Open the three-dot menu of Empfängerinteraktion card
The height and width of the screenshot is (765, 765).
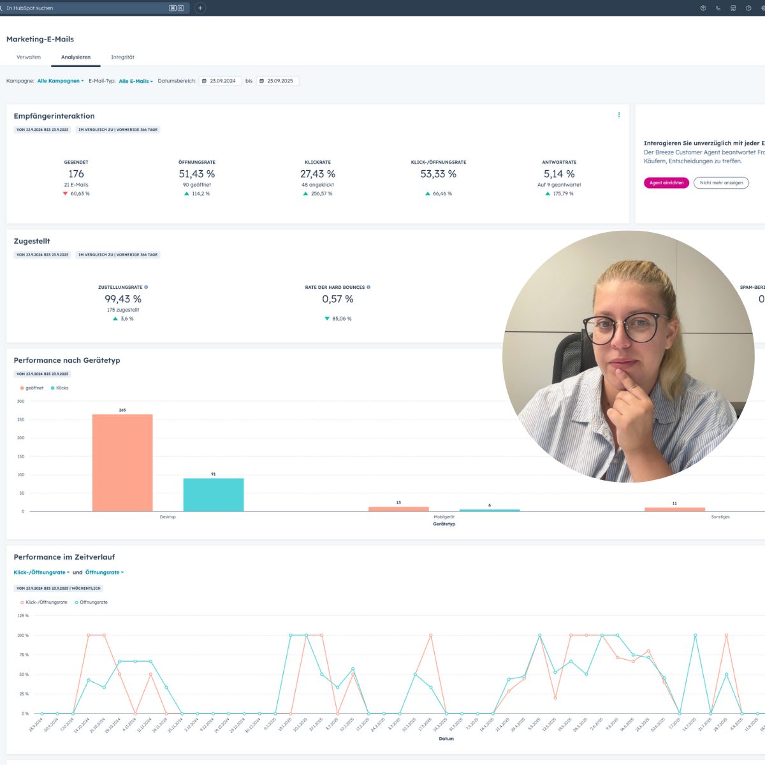[618, 115]
